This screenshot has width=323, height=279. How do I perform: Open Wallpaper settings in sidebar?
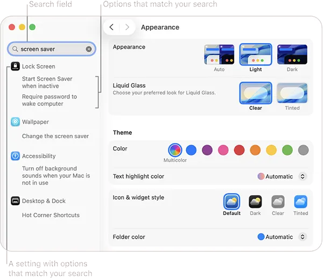click(x=36, y=122)
